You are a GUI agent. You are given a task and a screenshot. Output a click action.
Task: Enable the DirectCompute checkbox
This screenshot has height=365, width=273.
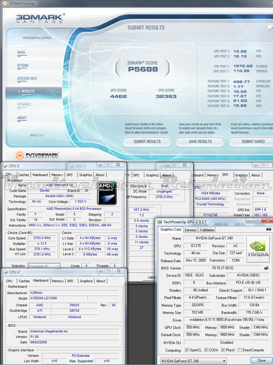coord(240,350)
